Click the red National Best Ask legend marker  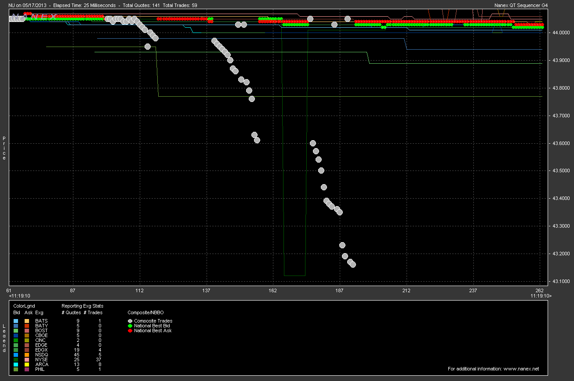click(130, 331)
